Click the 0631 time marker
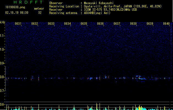 [x=18, y=24]
